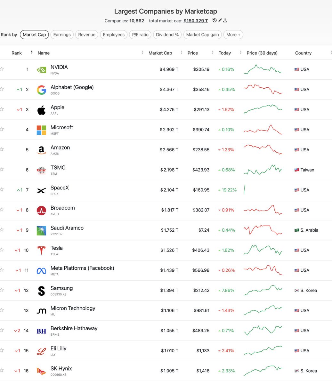
Task: Open the SK Hynix name link
Action: 61,369
